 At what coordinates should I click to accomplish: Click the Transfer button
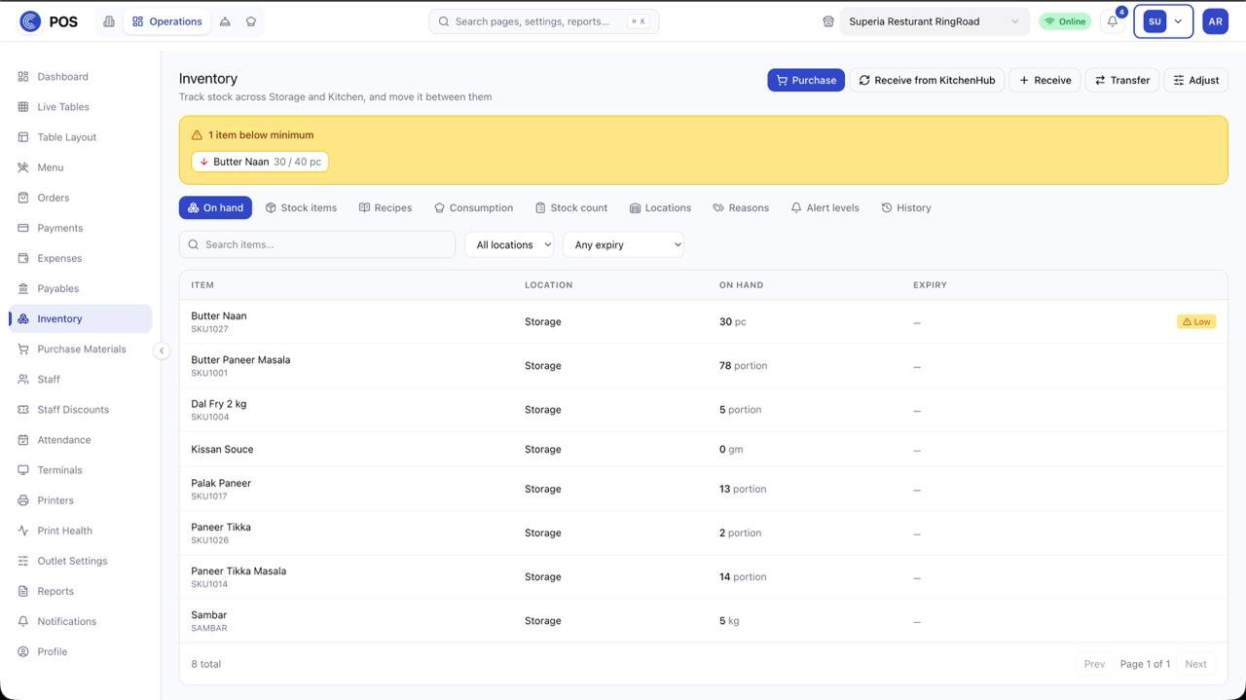point(1122,80)
